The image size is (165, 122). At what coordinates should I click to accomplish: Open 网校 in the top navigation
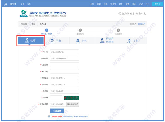[x=121, y=4]
